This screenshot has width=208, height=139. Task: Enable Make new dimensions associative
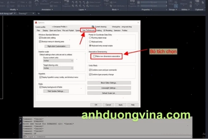click(94, 56)
